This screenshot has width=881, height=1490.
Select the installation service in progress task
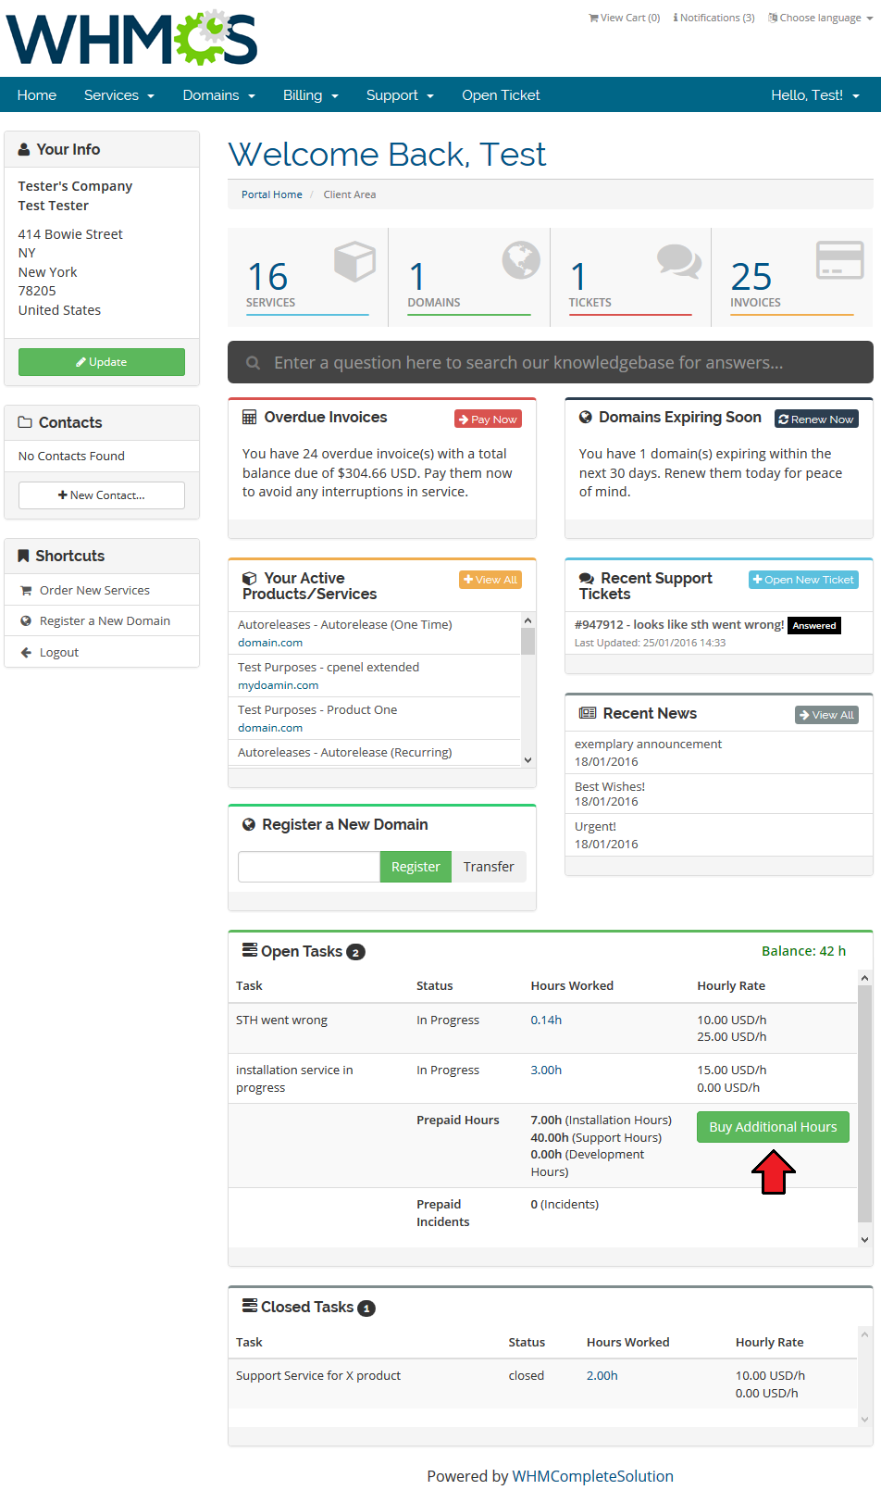pos(542,1079)
